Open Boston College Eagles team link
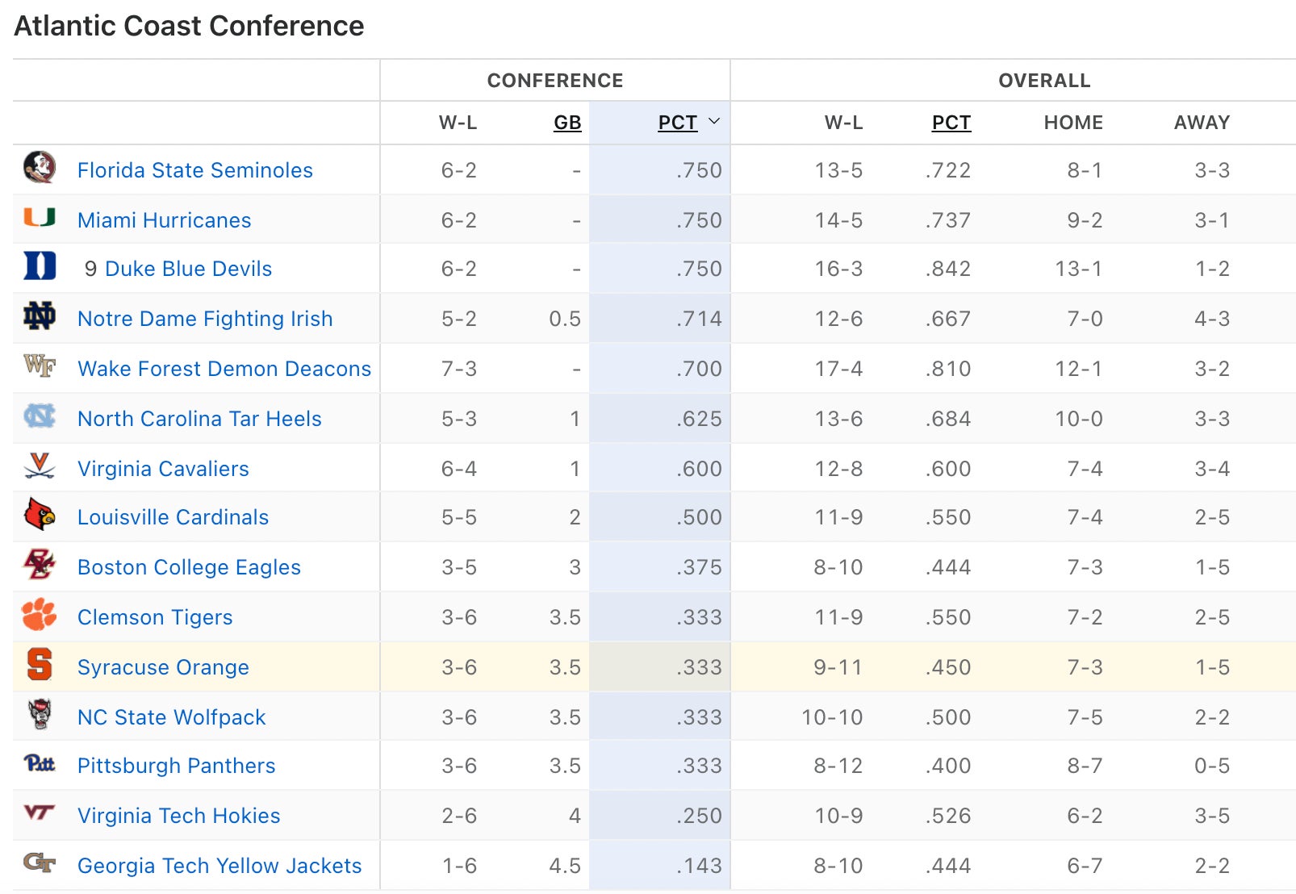Viewport: 1296px width, 894px height. [x=189, y=567]
